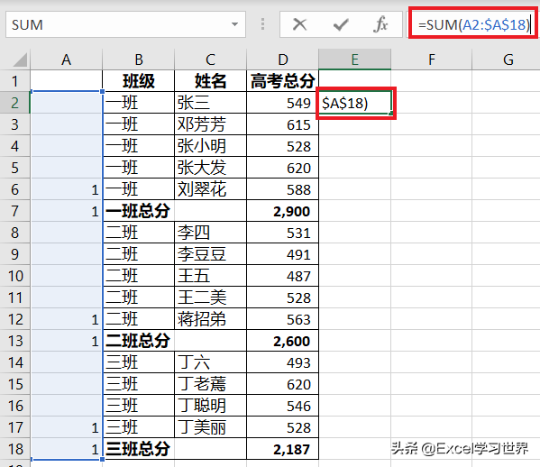Click cell A6 containing 1
Screen dimensions: 540x467
[66, 189]
